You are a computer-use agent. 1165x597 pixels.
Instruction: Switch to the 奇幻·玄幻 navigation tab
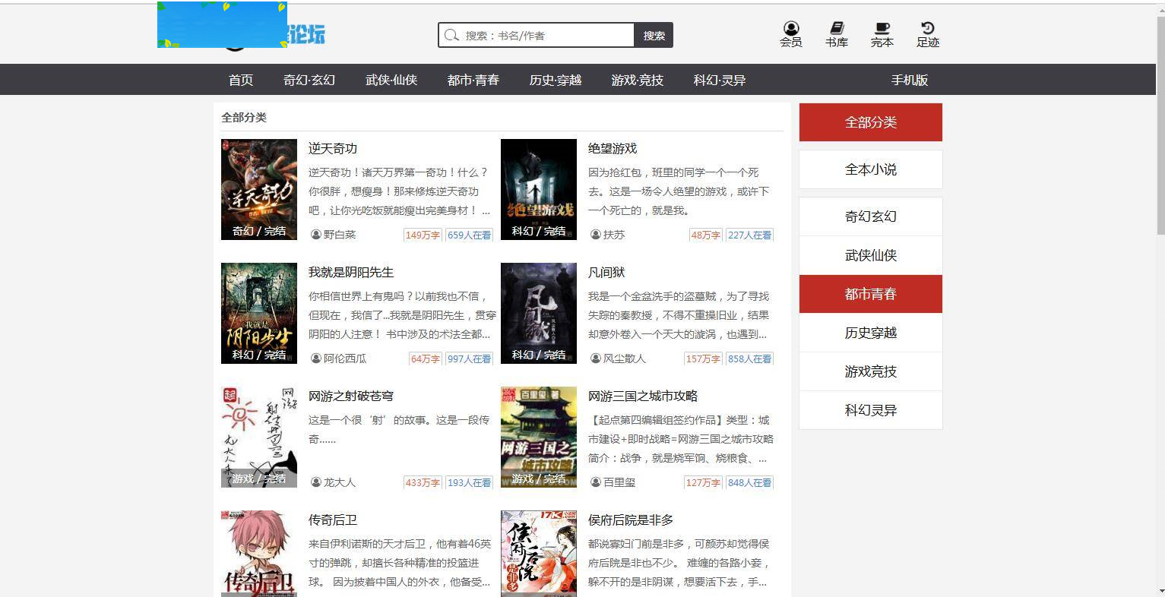[309, 79]
